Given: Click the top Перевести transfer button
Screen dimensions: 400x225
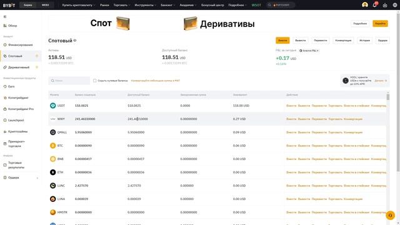Looking at the screenshot, I should [x=321, y=40].
